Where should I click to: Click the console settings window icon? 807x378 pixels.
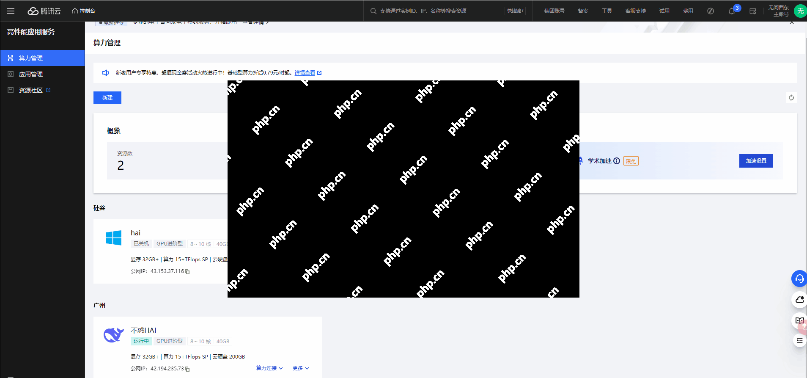tap(753, 11)
